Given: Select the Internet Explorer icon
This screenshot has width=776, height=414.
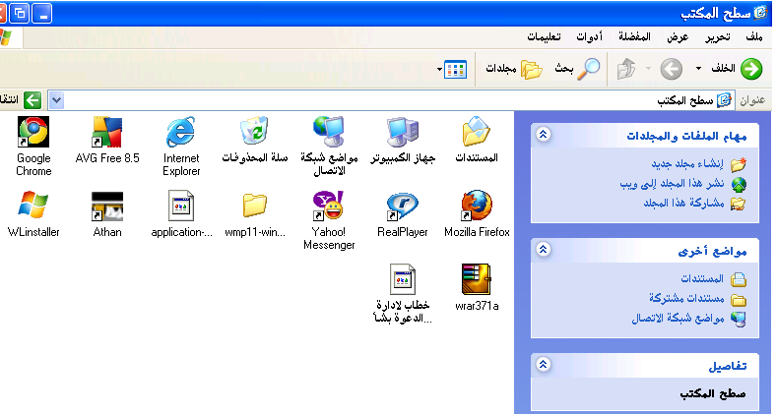Looking at the screenshot, I should (x=181, y=132).
